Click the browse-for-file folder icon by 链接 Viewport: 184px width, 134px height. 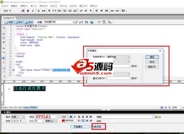click(159, 117)
